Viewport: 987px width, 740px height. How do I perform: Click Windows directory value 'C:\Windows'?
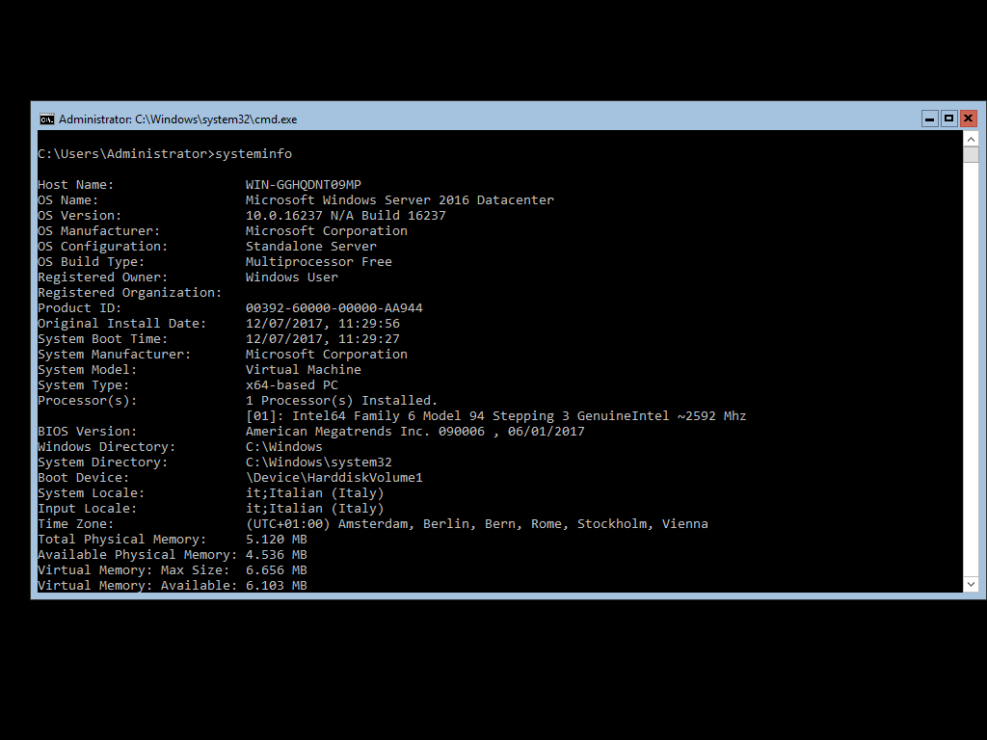(x=284, y=447)
